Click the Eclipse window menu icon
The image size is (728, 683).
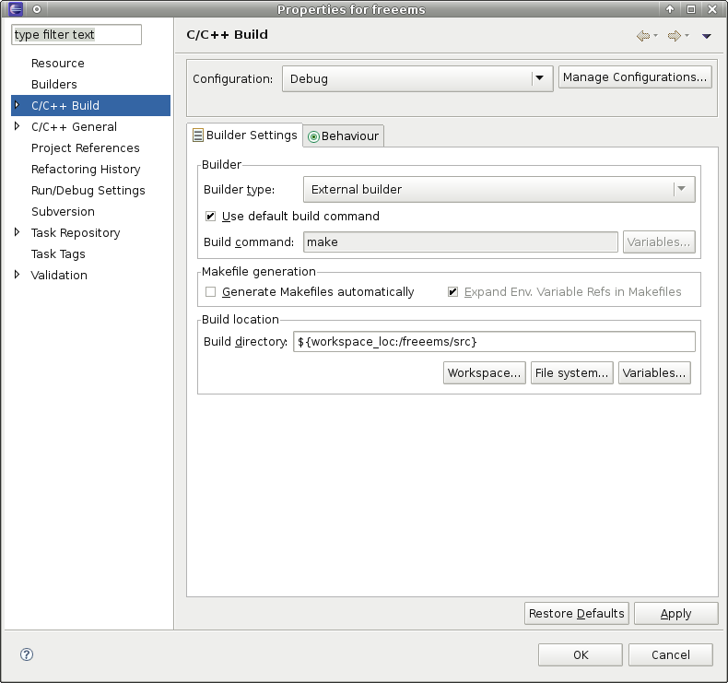(16, 9)
